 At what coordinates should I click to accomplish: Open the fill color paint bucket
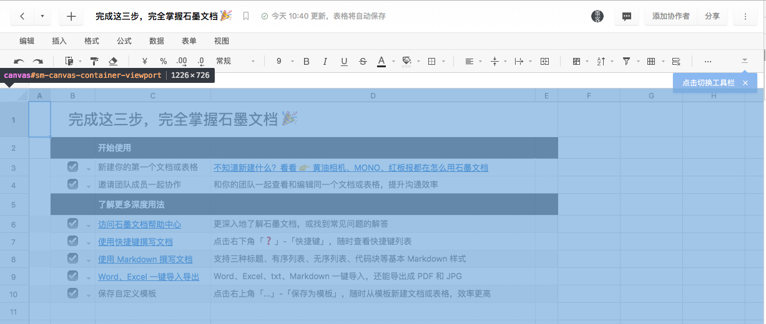point(406,61)
